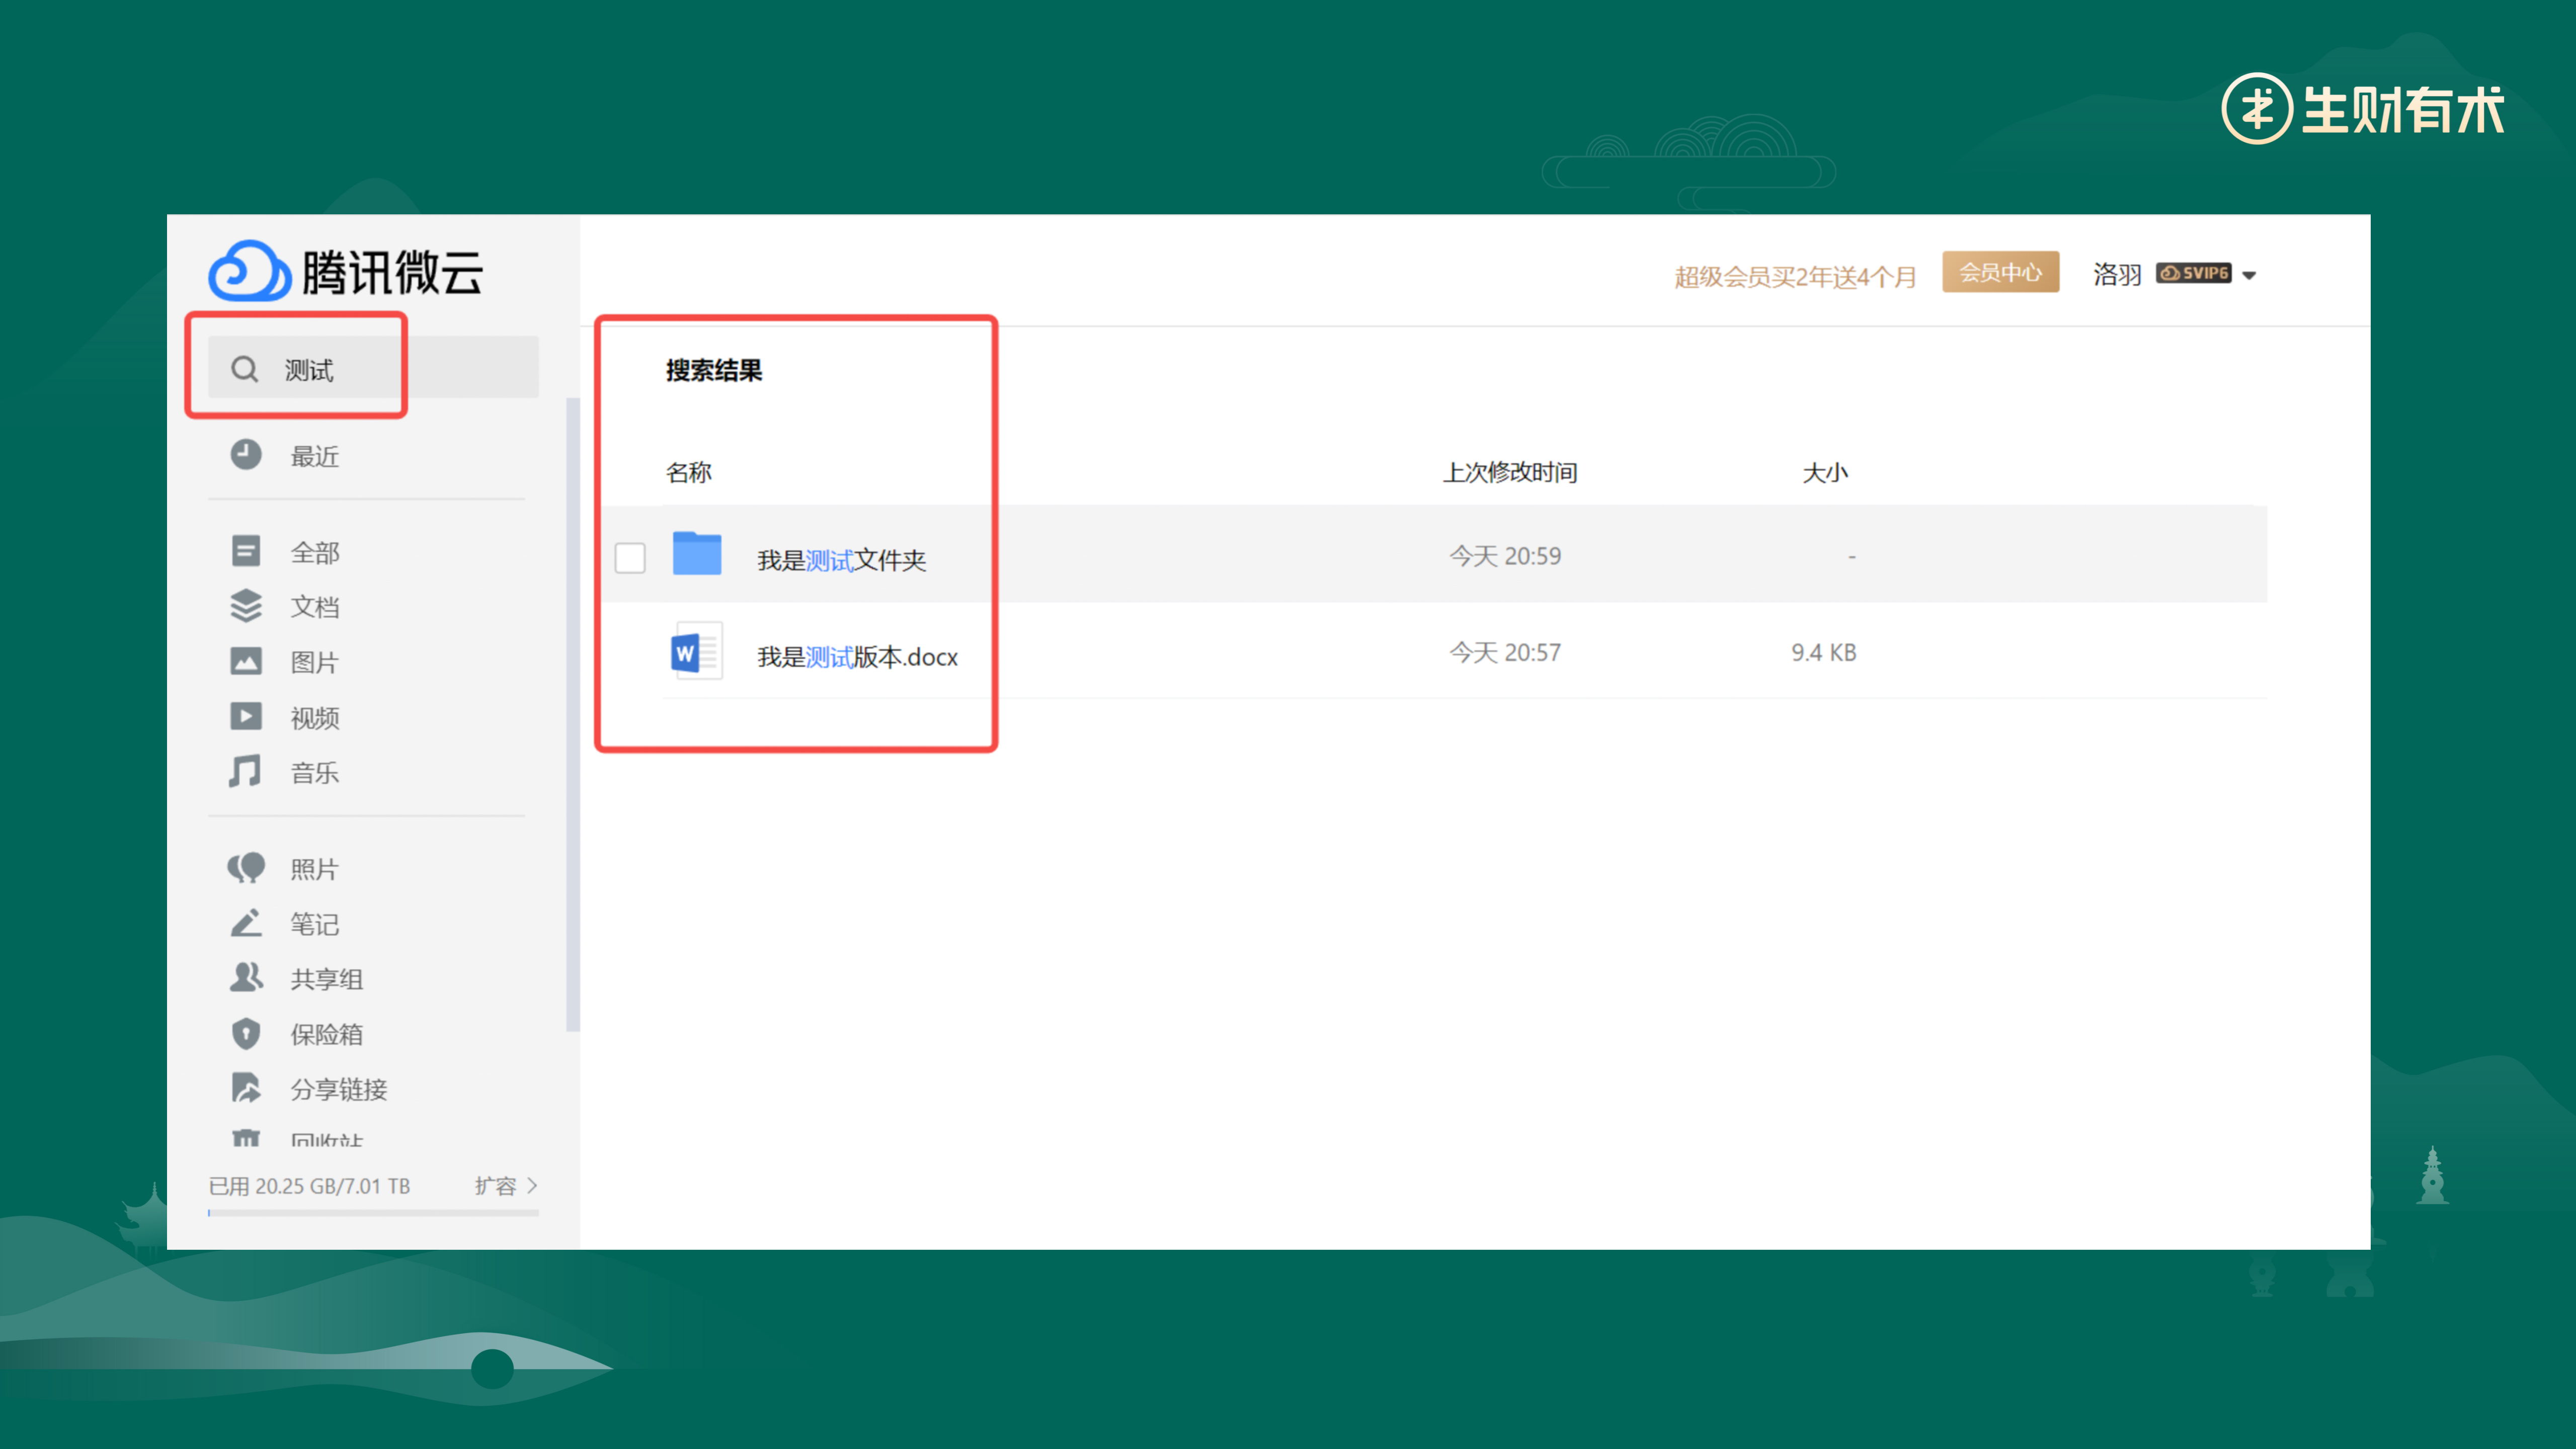2576x1449 pixels.
Task: Click the 扩容 link
Action: click(x=495, y=1185)
